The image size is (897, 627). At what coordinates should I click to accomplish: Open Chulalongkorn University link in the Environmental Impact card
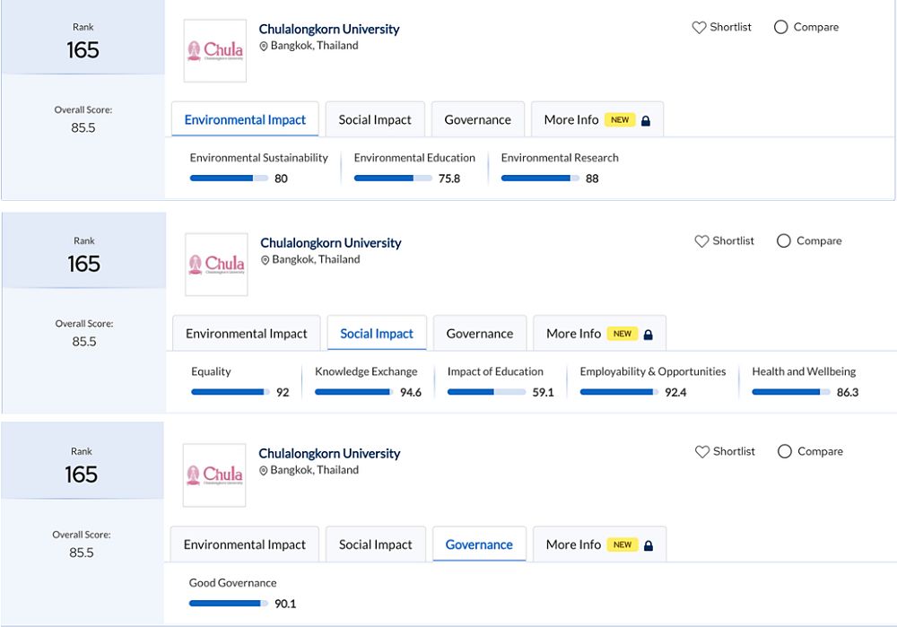(x=329, y=29)
